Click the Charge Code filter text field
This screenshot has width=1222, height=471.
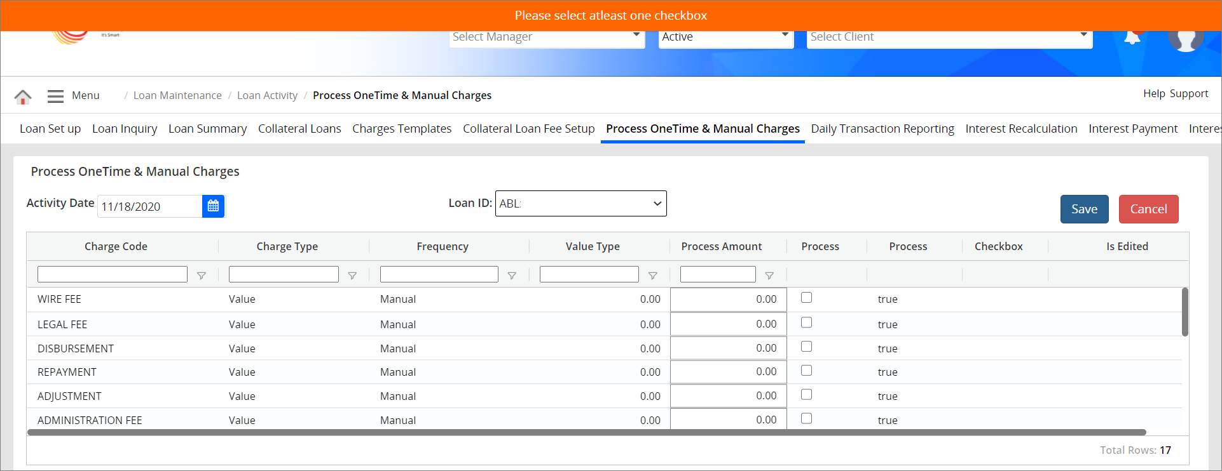(x=113, y=274)
